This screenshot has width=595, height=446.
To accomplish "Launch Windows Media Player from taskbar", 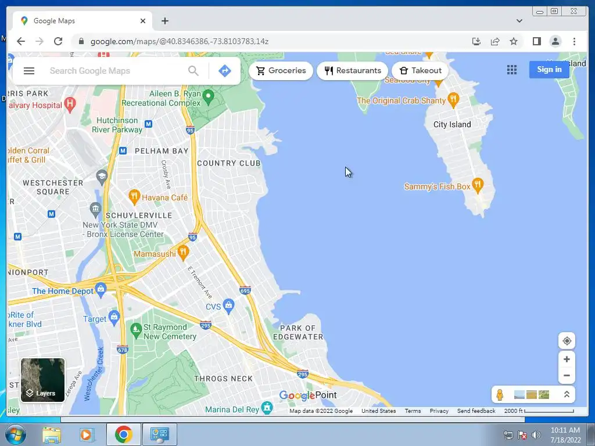I will (86, 434).
